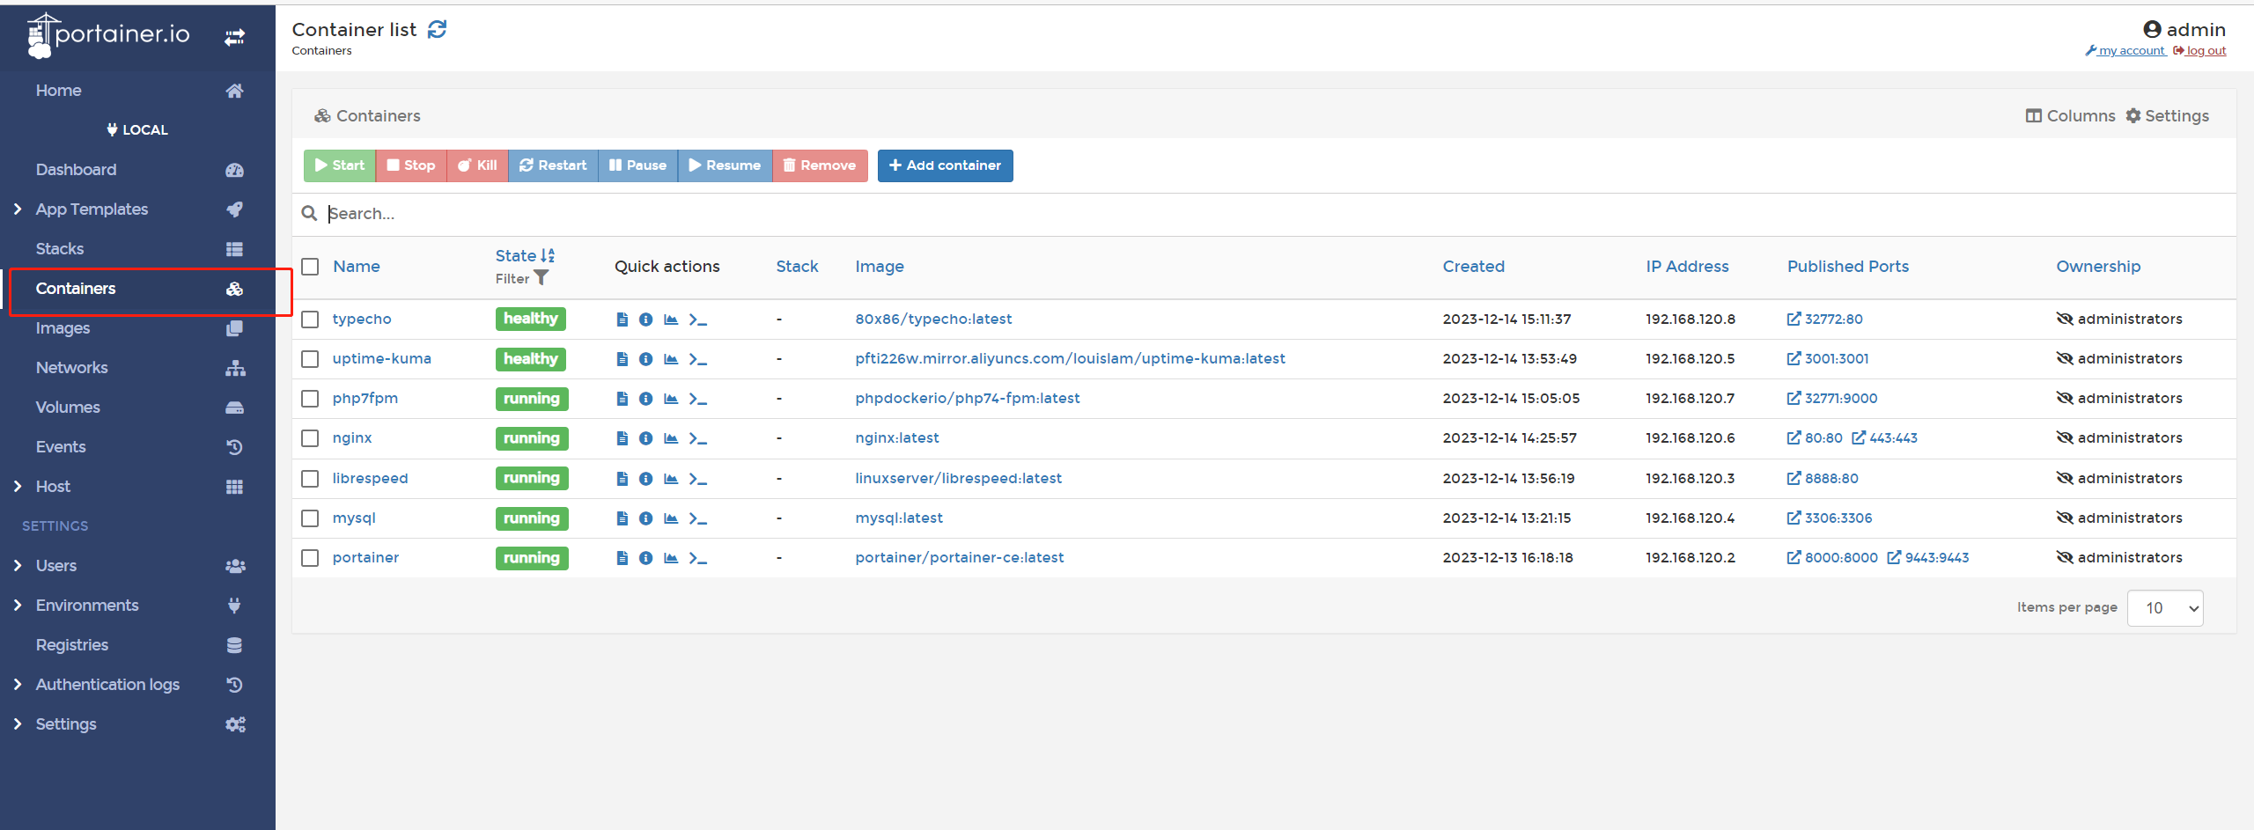Click the Dashboard gauge icon in sidebar
2254x830 pixels.
[x=234, y=170]
